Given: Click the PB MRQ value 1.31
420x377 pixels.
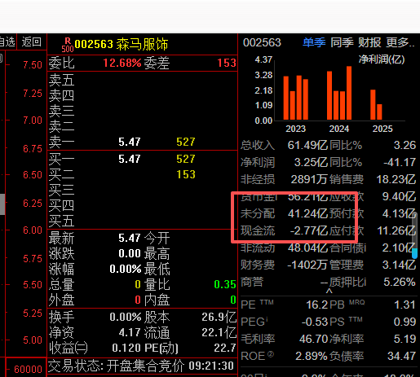Looking at the screenshot, I should [405, 305].
